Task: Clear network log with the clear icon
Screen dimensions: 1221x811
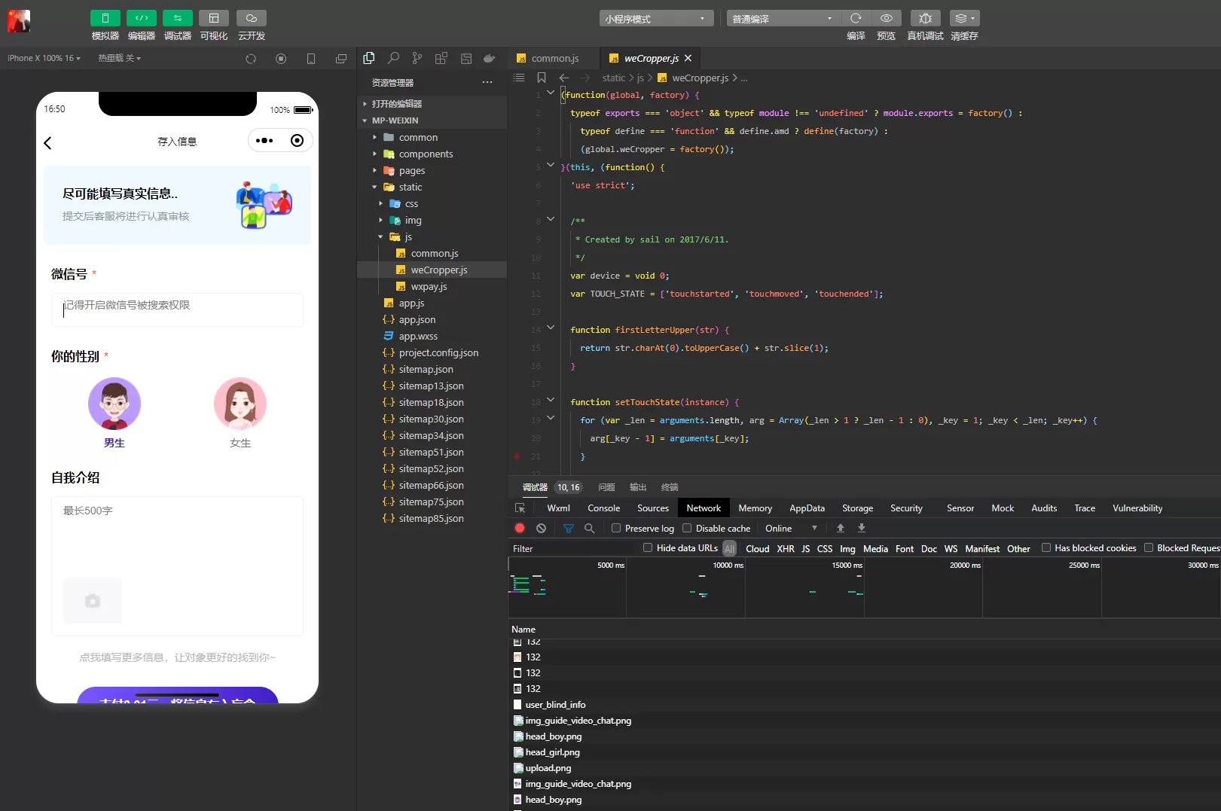Action: 541,529
